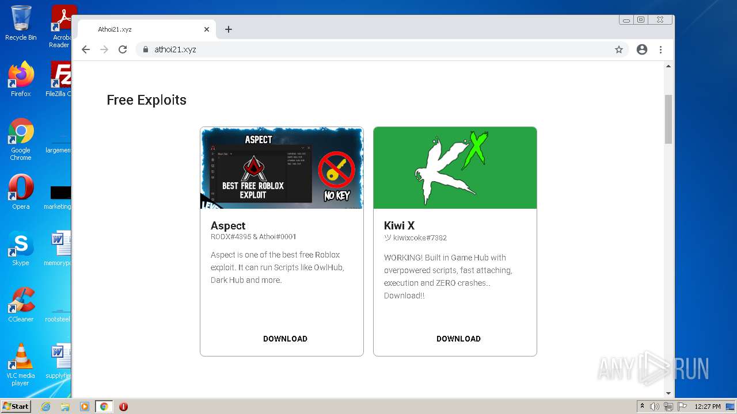The height and width of the screenshot is (414, 737).
Task: Click the vertical scrollbar thumb
Action: pyautogui.click(x=668, y=119)
